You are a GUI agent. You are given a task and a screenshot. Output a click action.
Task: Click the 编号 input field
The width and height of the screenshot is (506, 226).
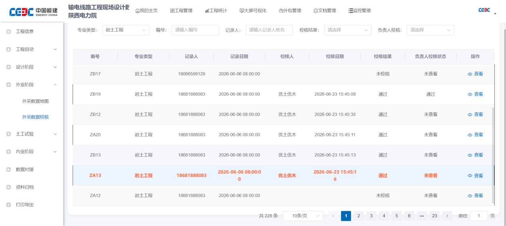(x=195, y=30)
